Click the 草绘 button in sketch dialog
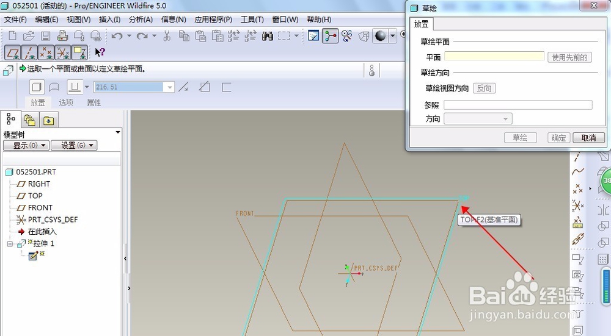Viewport: 611px width, 336px height. pyautogui.click(x=520, y=138)
